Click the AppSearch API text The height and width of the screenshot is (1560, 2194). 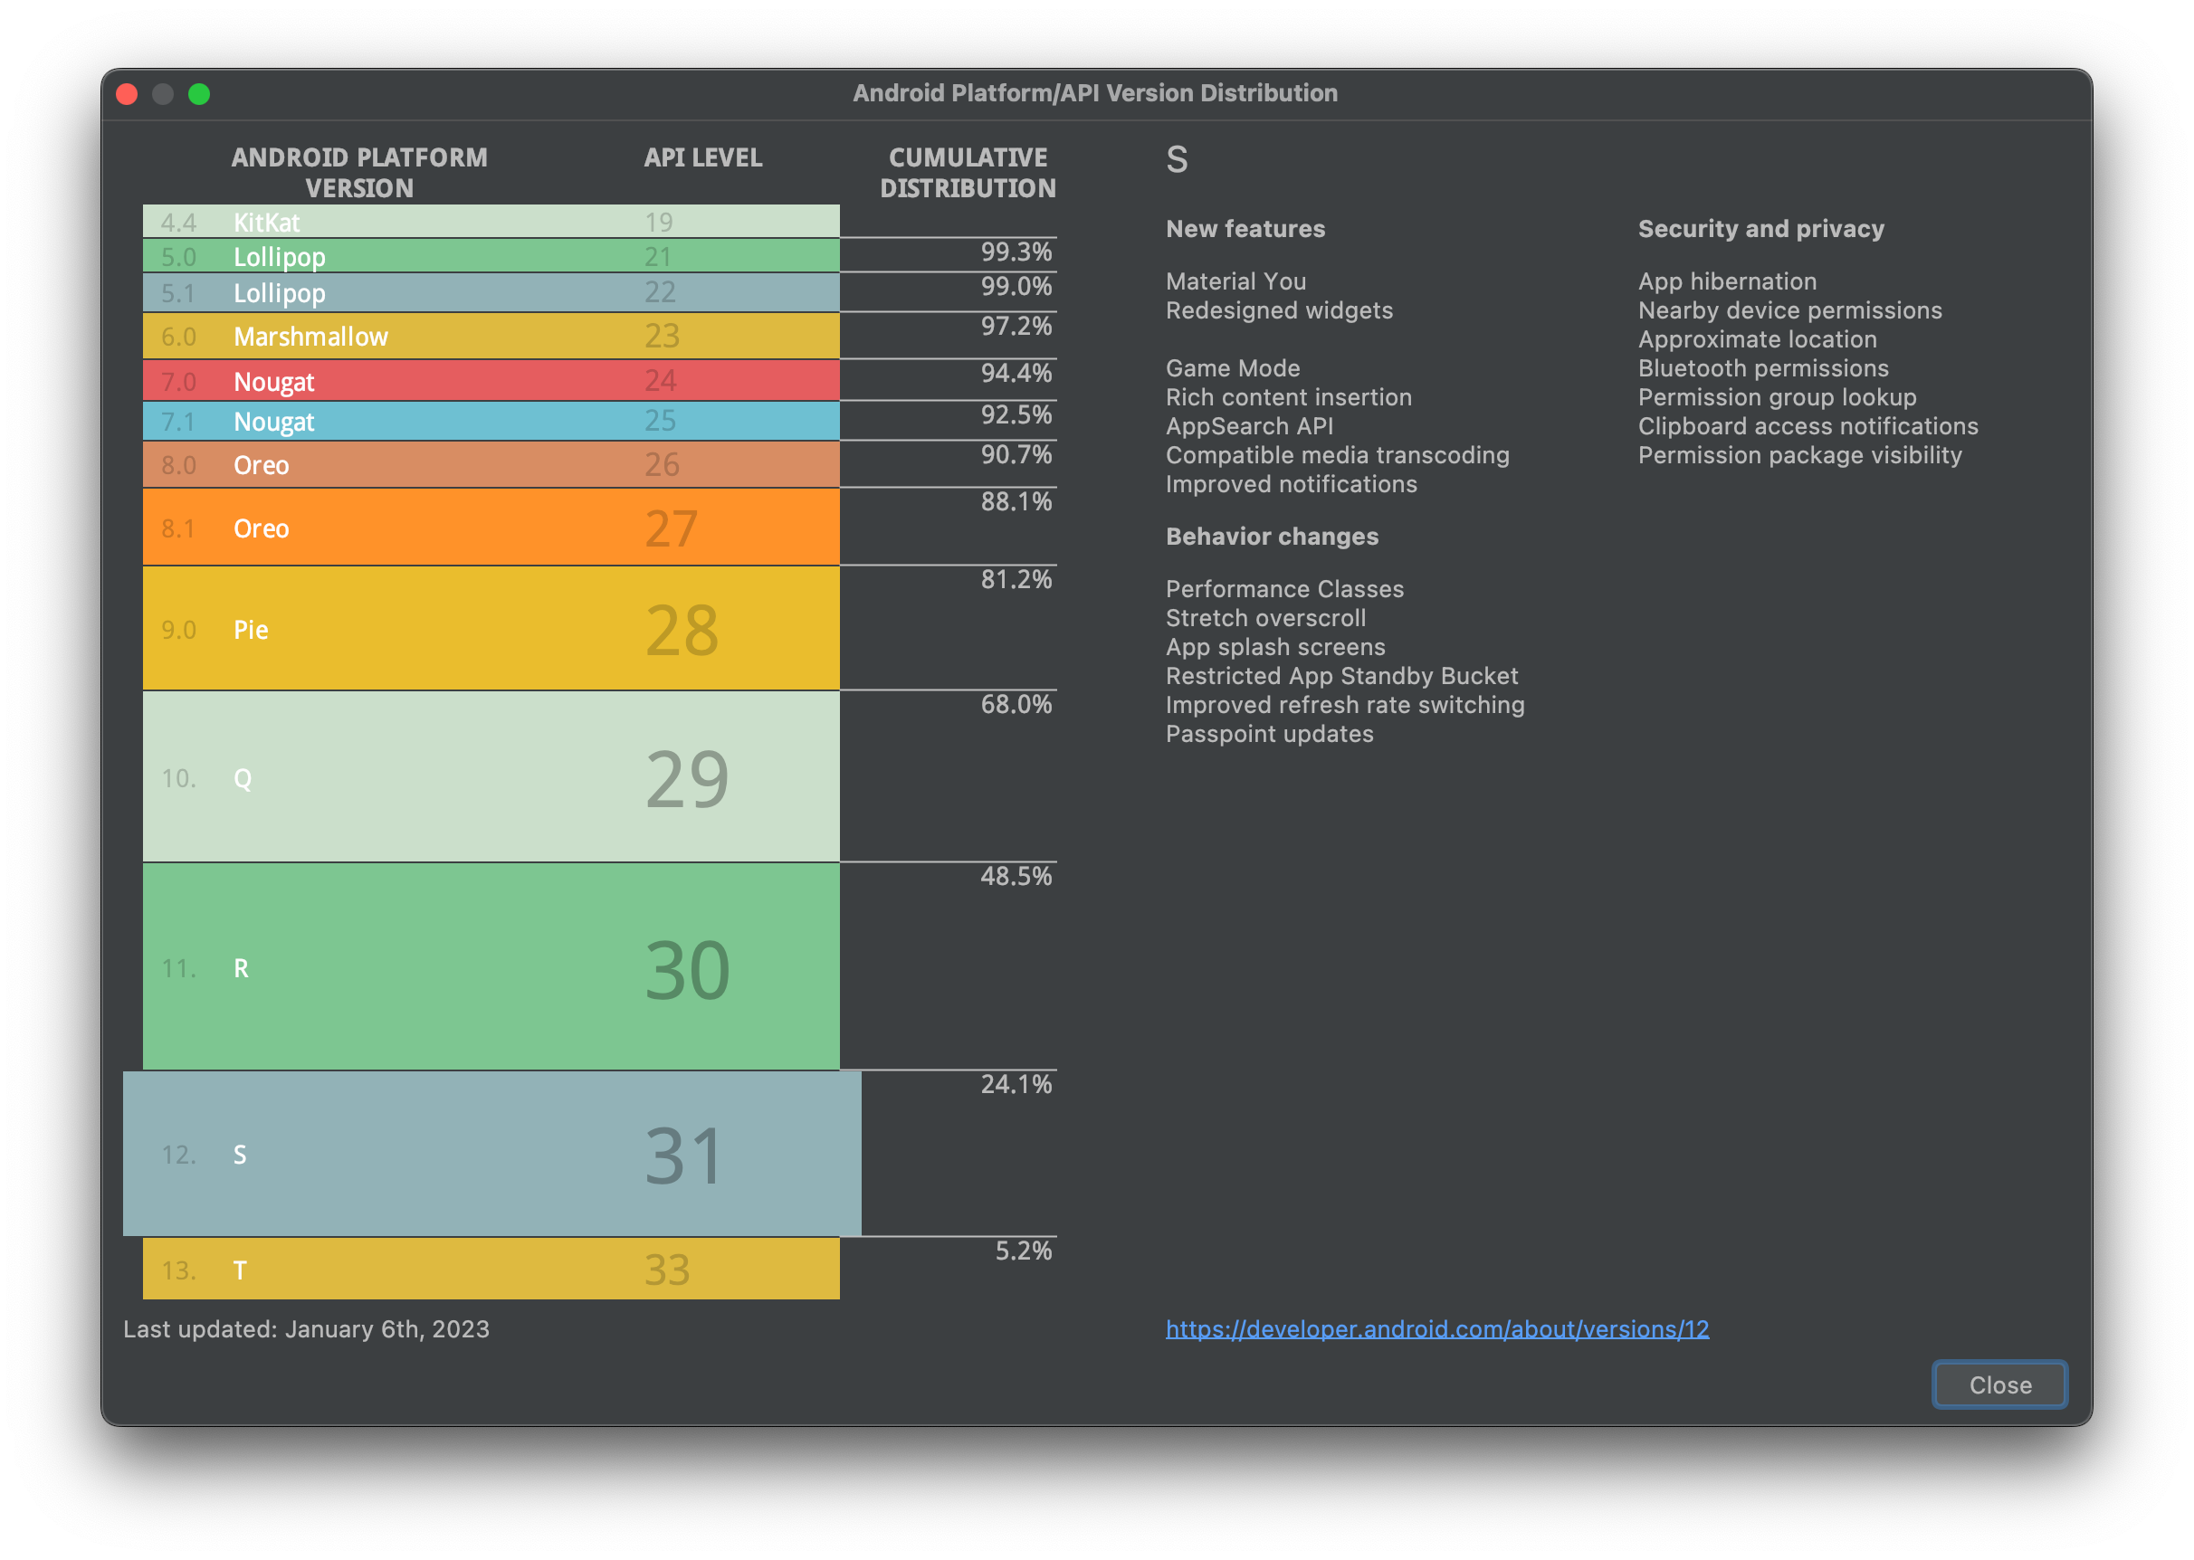click(1249, 425)
